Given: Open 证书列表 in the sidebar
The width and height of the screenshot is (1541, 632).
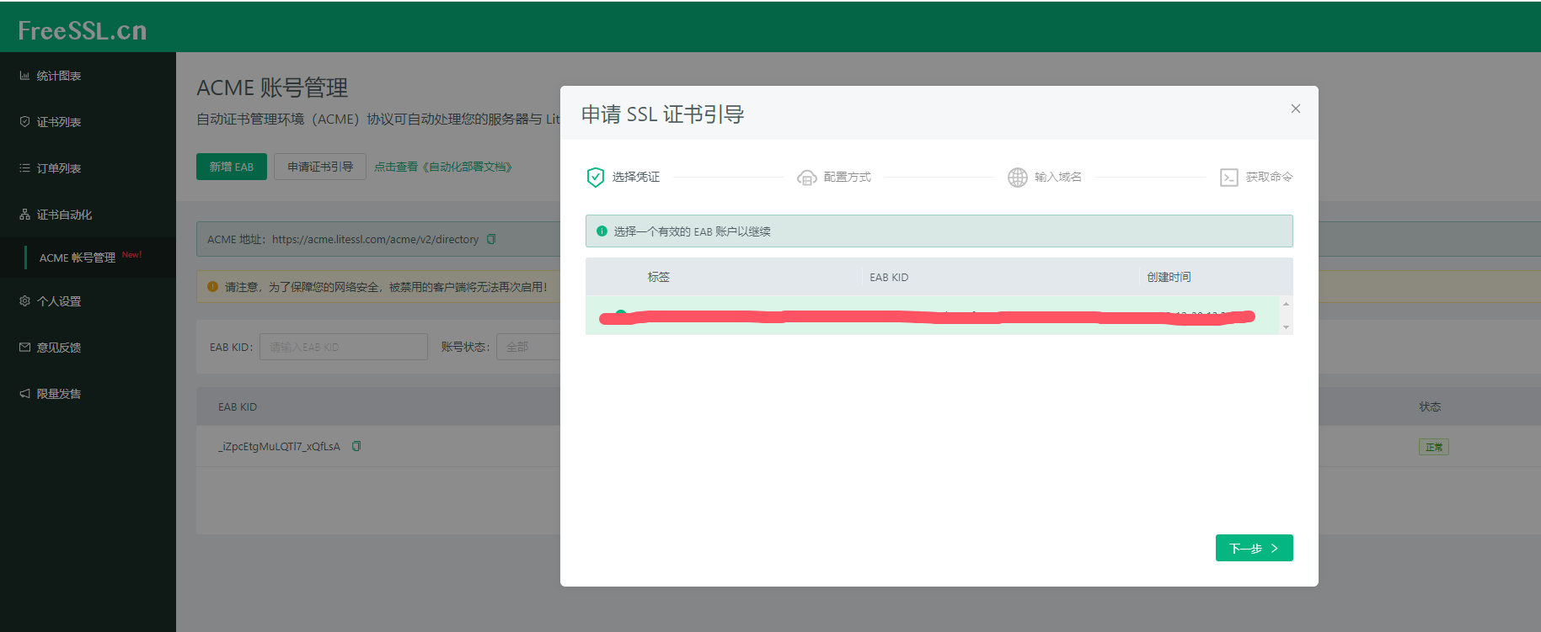Looking at the screenshot, I should (58, 122).
